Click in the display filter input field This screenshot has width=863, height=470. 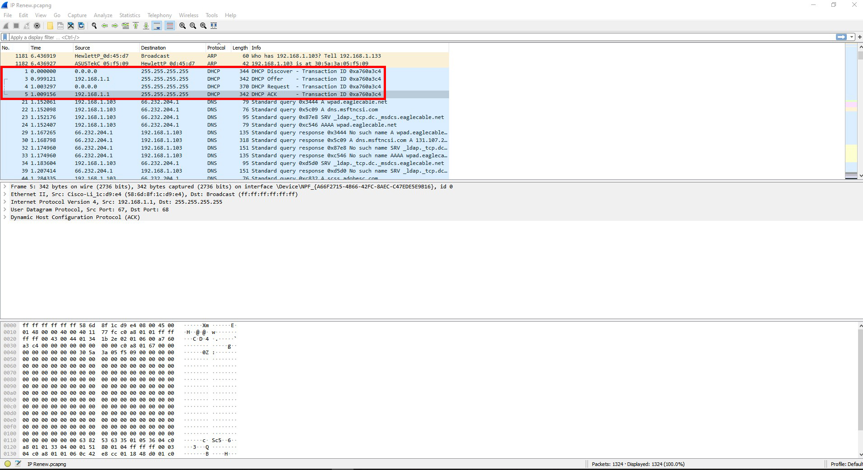(x=406, y=37)
